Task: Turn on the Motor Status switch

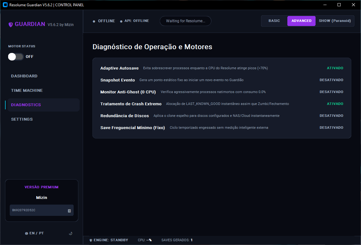Action: (16, 57)
